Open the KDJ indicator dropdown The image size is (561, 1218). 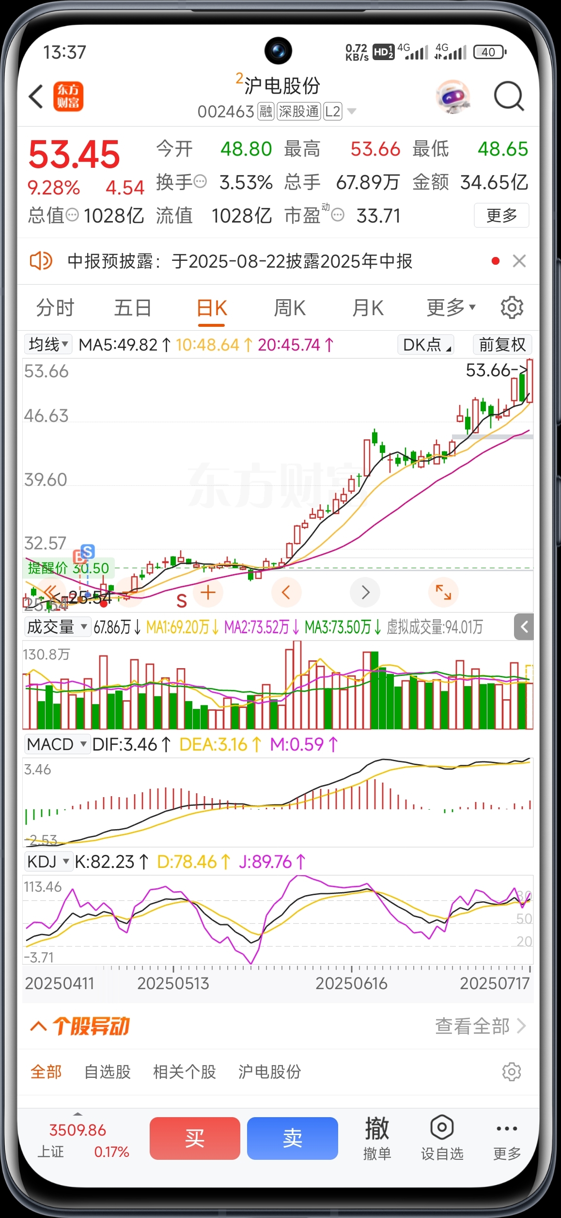[48, 862]
